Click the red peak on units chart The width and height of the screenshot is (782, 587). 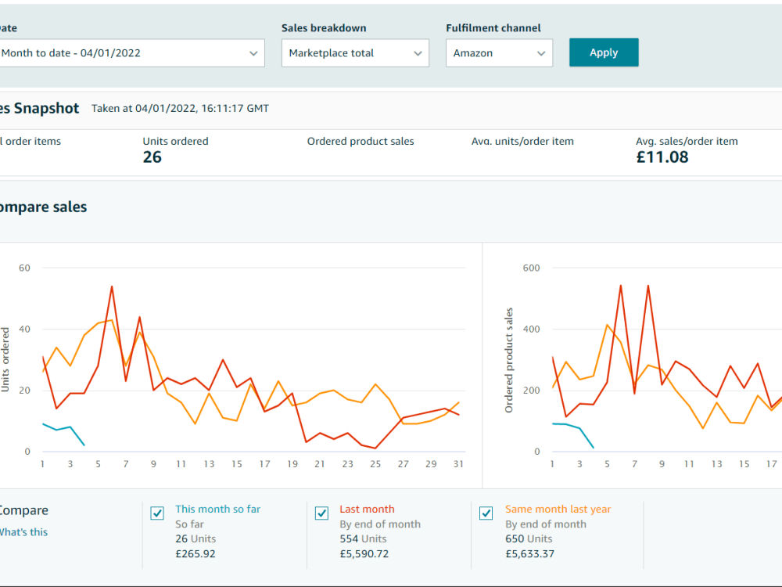coord(112,287)
